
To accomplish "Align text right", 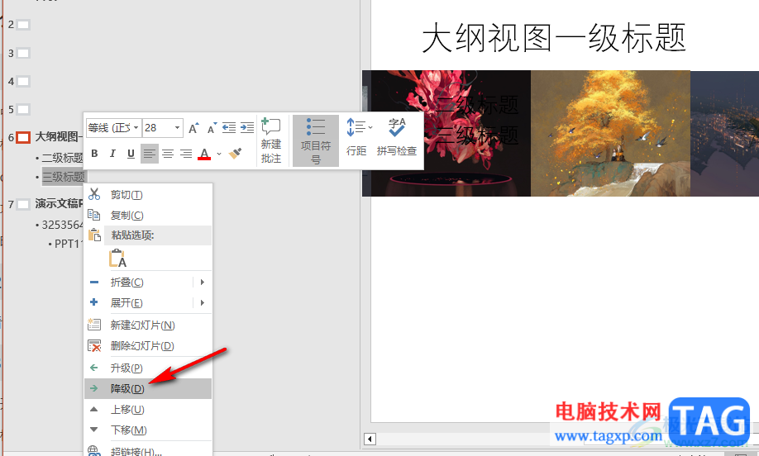I will pos(186,154).
